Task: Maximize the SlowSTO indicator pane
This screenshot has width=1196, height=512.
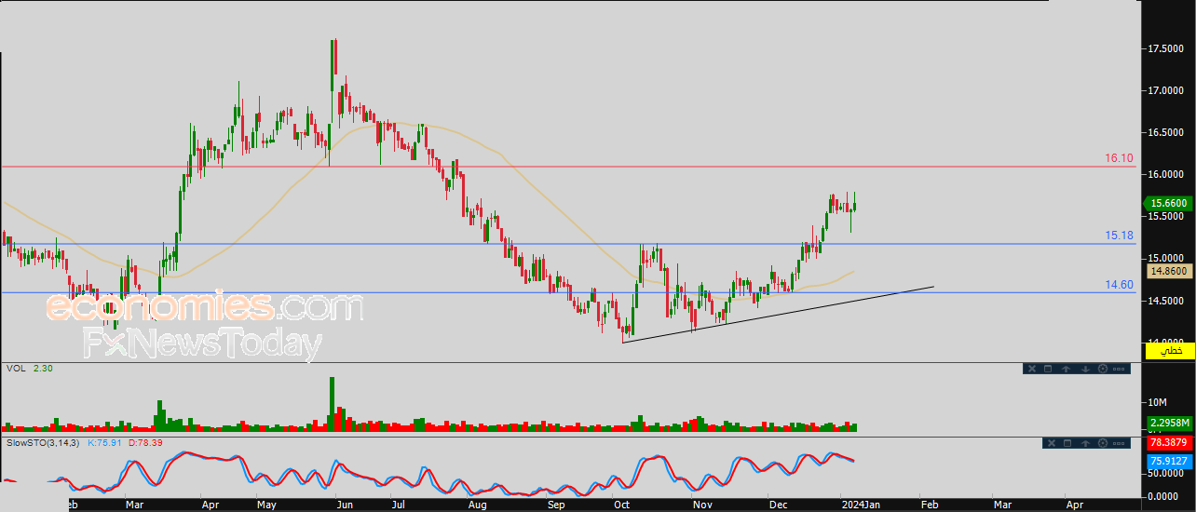Action: [x=1067, y=443]
